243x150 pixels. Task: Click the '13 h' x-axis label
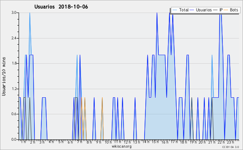(136, 142)
